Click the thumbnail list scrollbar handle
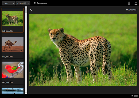Viewport: 139px width, 98px height. (26, 11)
